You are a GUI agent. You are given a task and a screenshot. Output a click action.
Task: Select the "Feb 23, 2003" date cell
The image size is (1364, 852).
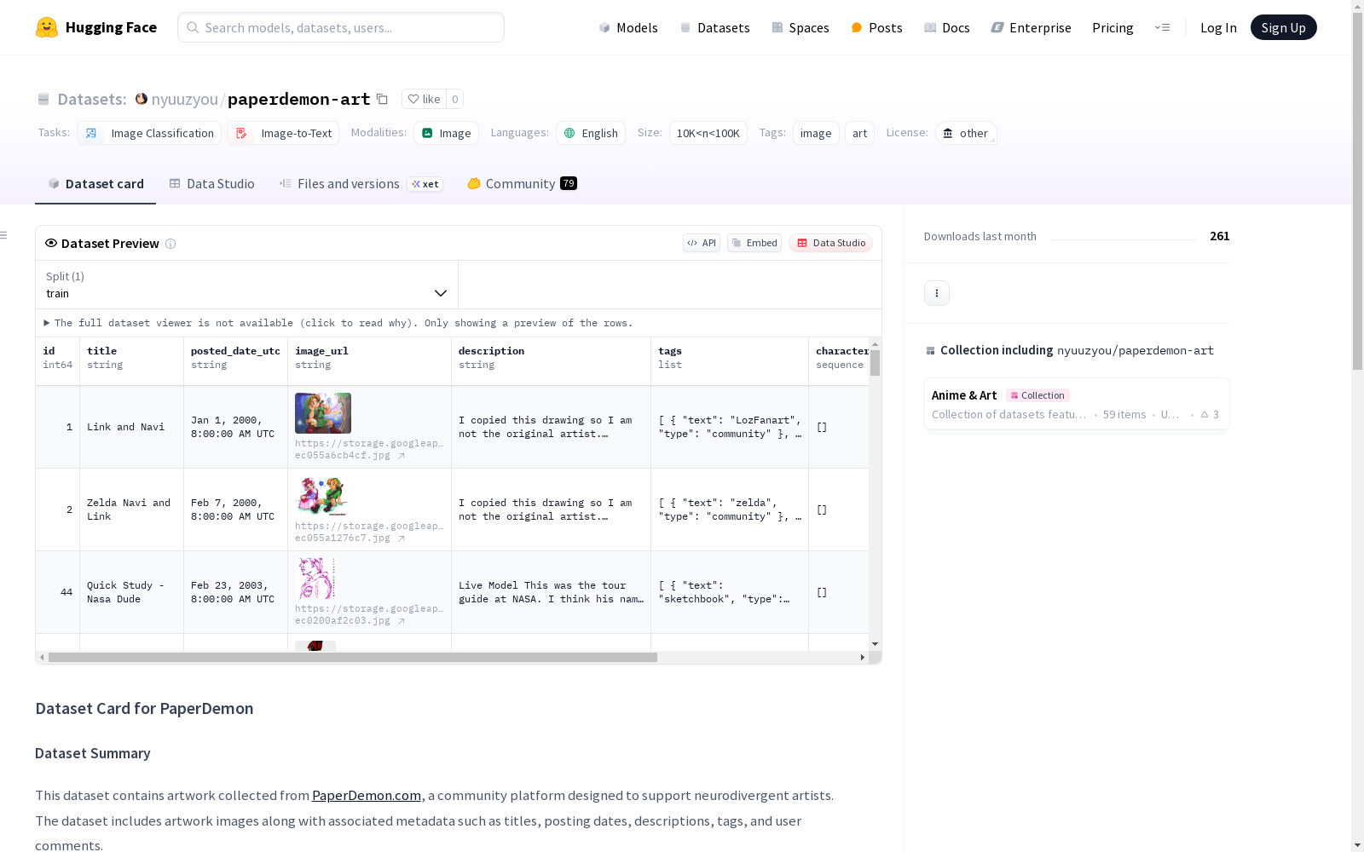point(235,592)
